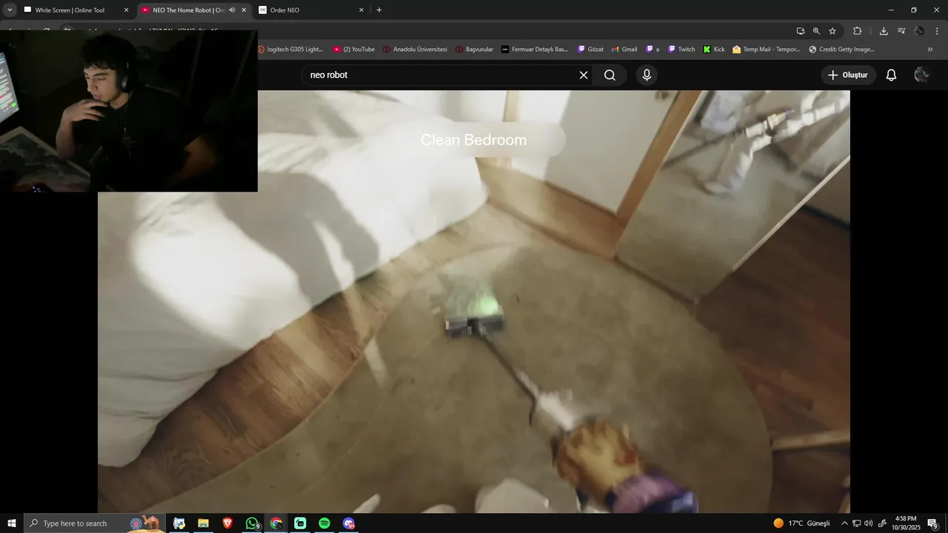Expand the tab search dropdown arrow
The image size is (948, 533).
10,10
